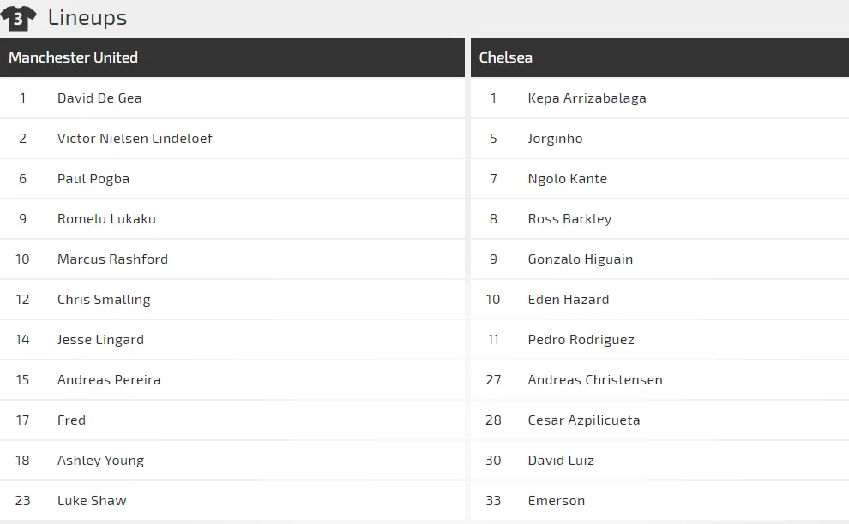Select Jorginho in Chelsea lineup
Screen dimensions: 849x524
click(x=555, y=138)
